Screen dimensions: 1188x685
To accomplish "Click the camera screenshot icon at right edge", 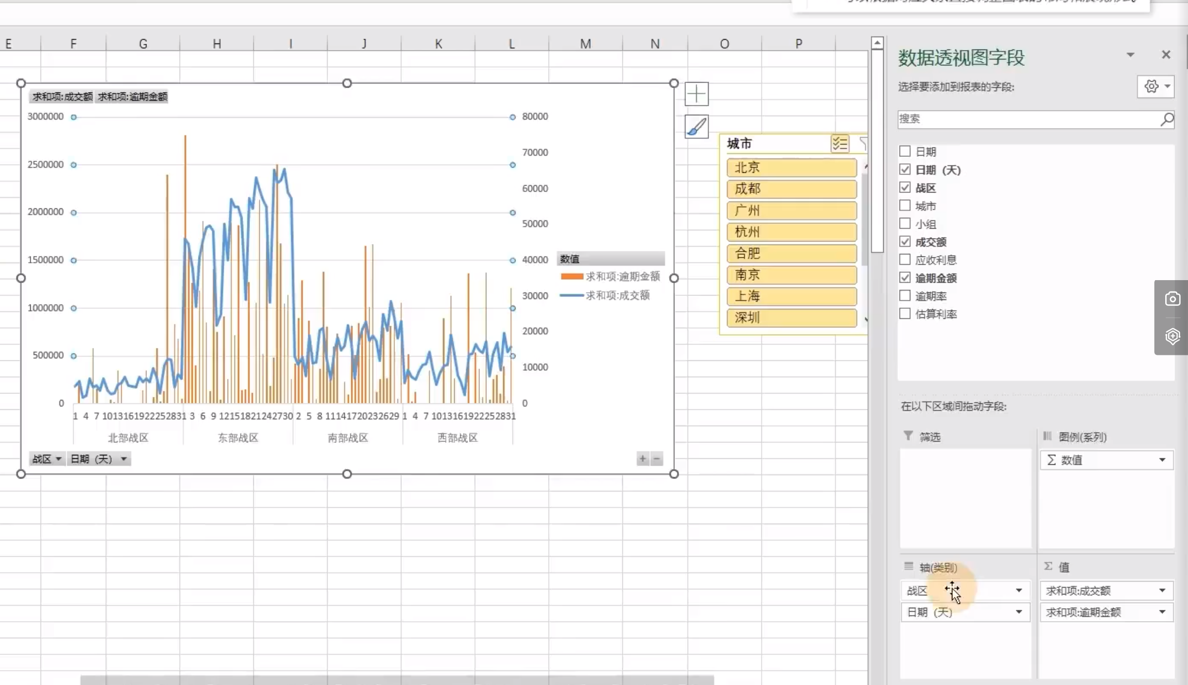I will [1172, 299].
